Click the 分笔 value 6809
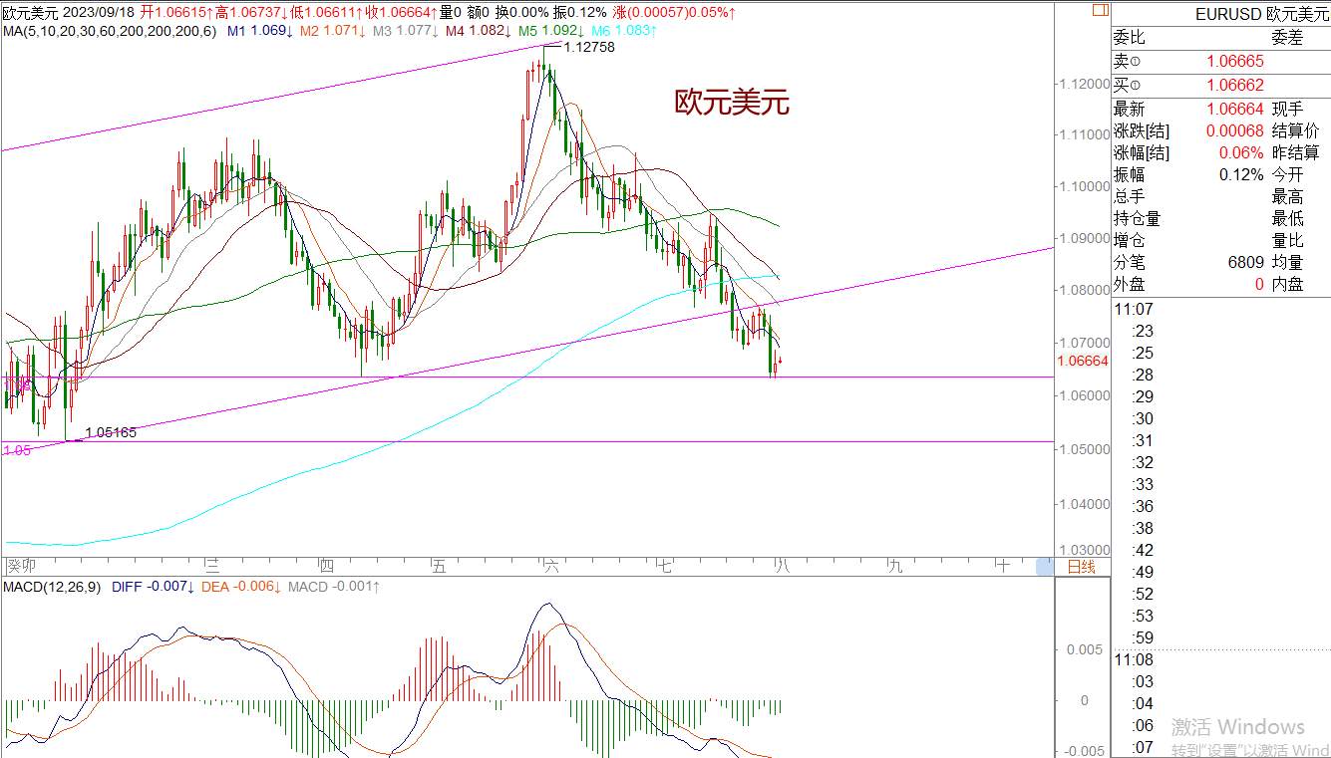 1246,263
